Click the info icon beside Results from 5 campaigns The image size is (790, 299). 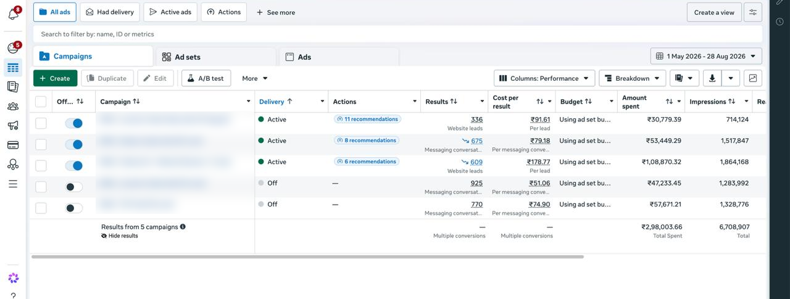[x=183, y=227]
